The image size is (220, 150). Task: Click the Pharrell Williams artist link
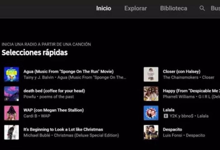coord(179,97)
